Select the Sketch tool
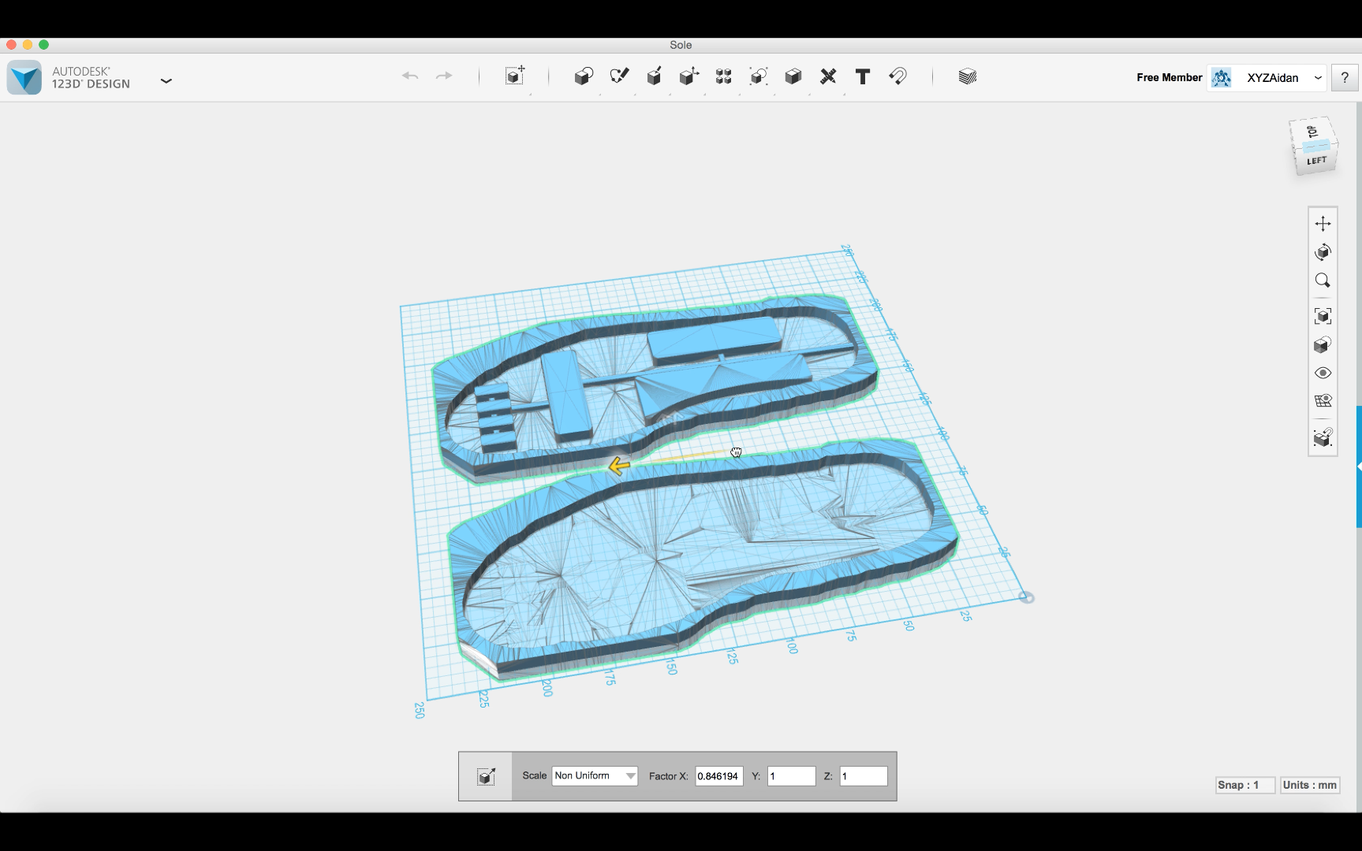1362x851 pixels. pyautogui.click(x=619, y=76)
